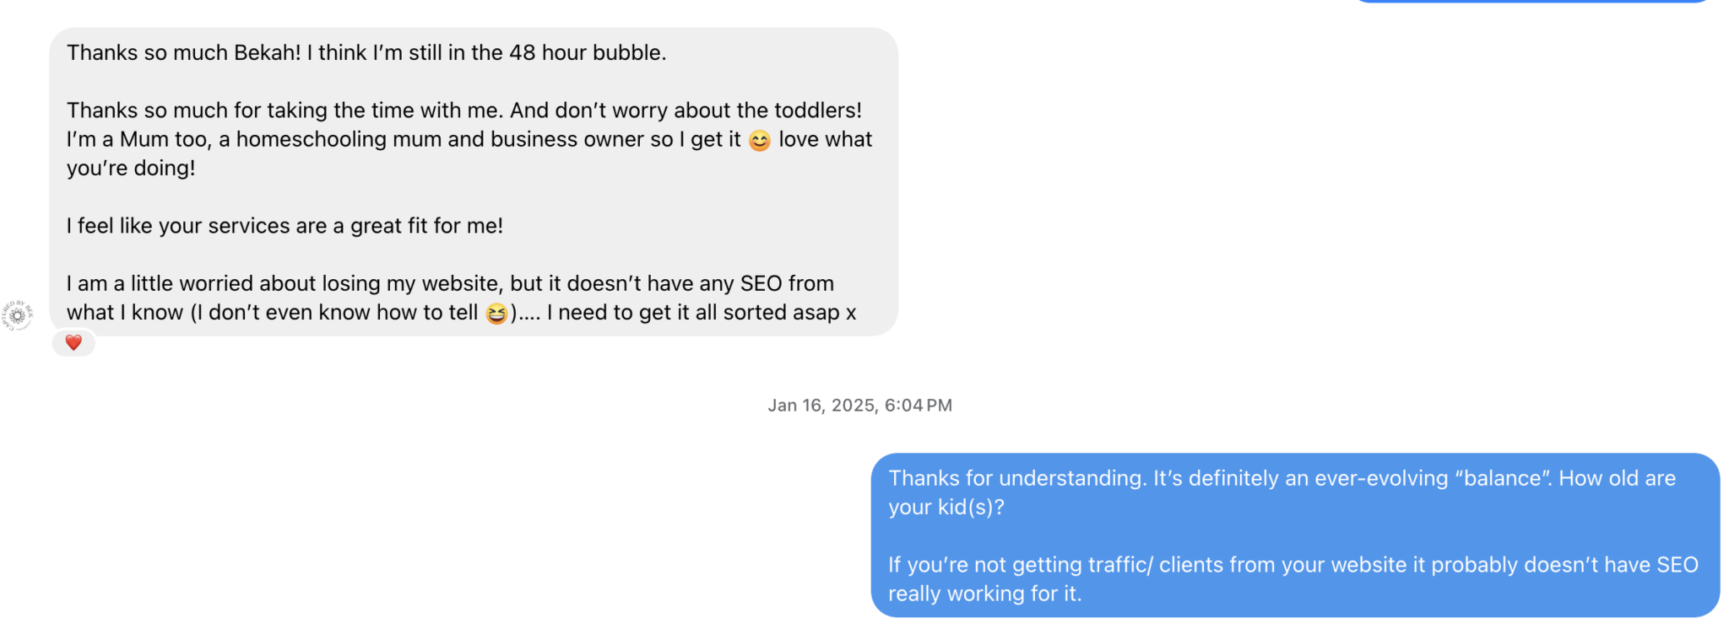Click the "How old are" question text
Screen dimensions: 1729x629
coord(1616,479)
